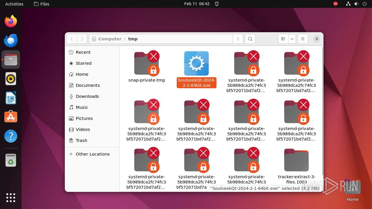Image resolution: width=372 pixels, height=209 pixels.
Task: Open network status in system tray
Action: click(x=348, y=4)
